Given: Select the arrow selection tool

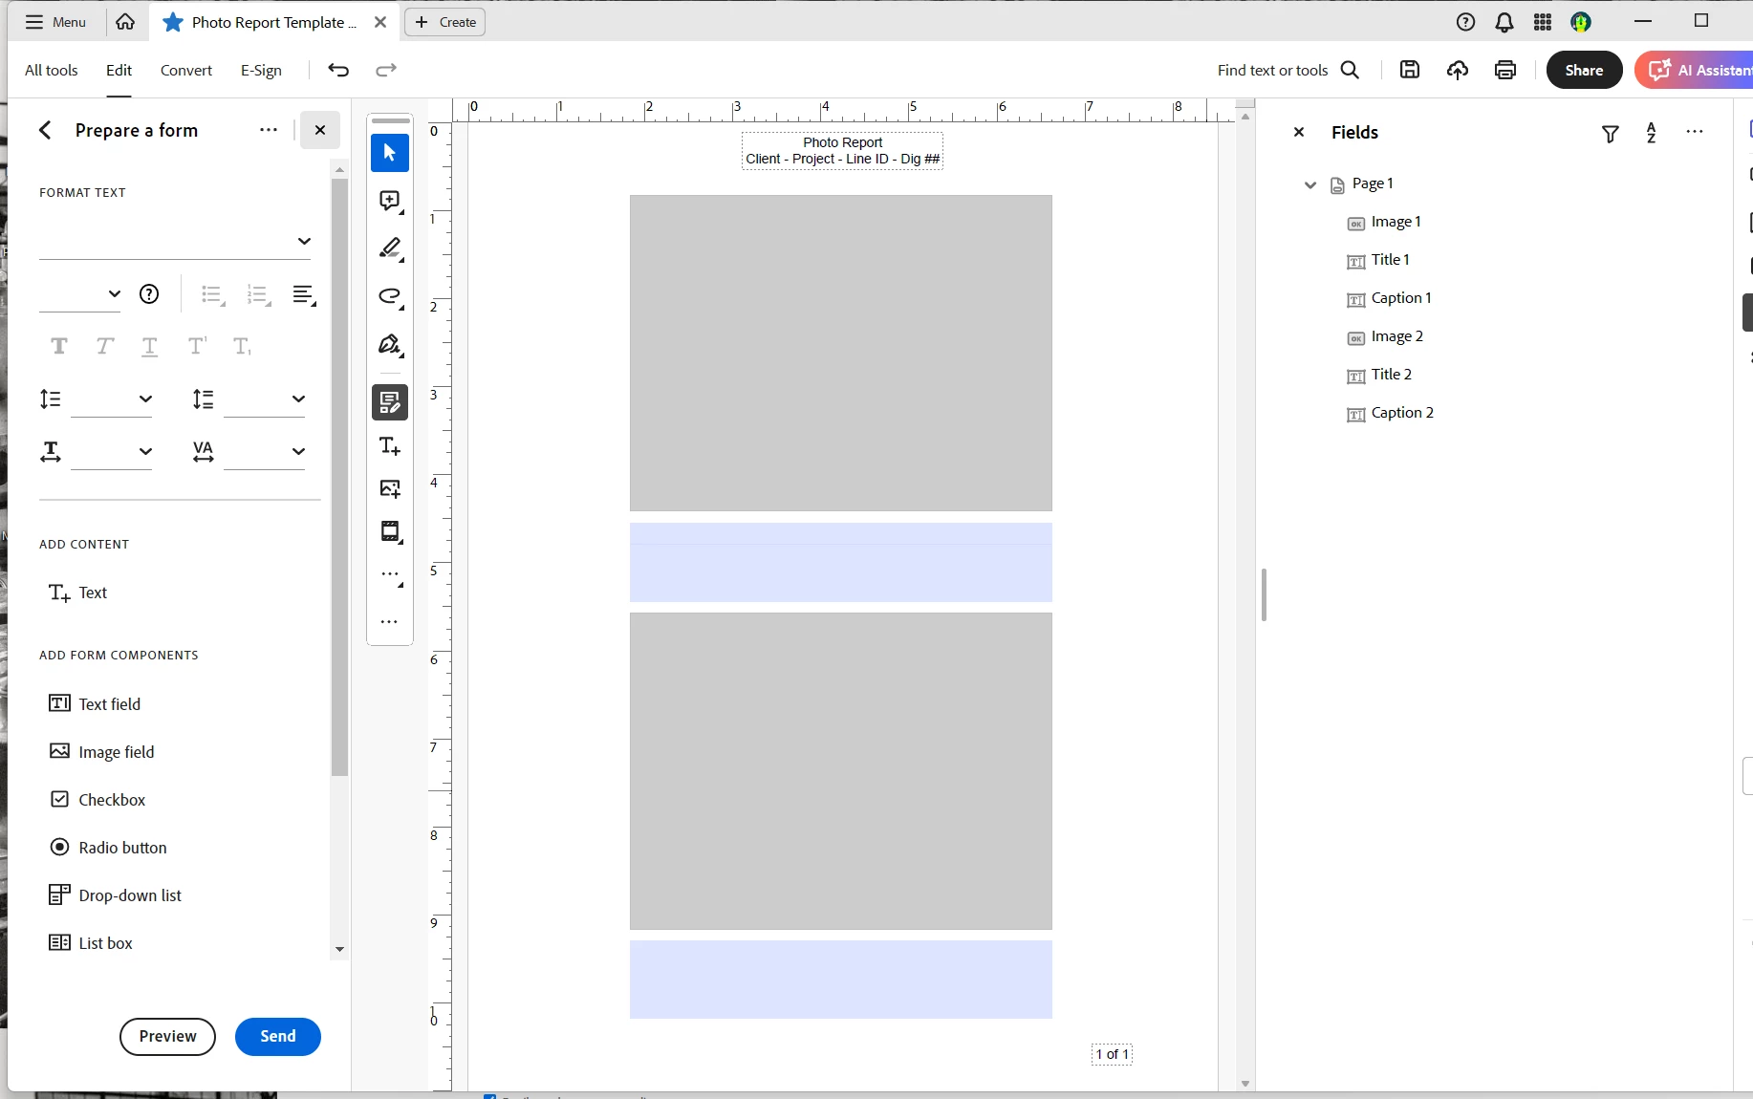Looking at the screenshot, I should (390, 153).
